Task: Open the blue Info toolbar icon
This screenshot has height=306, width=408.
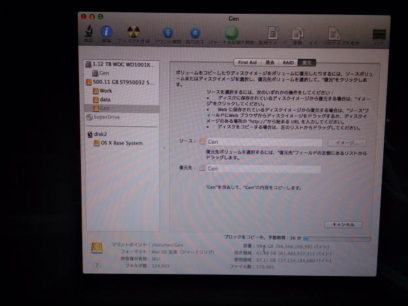Action: (x=107, y=32)
